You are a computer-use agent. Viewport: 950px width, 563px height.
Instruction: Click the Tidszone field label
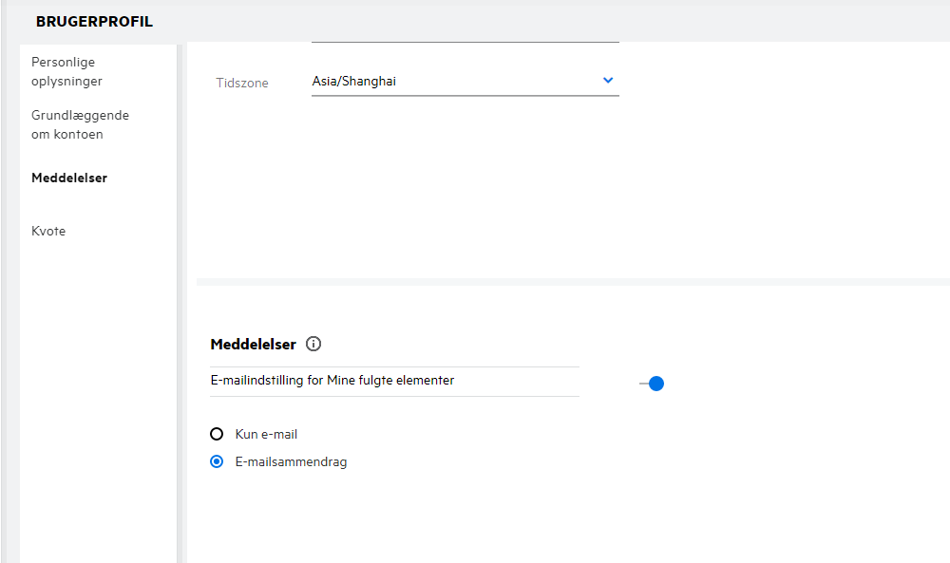tap(242, 84)
